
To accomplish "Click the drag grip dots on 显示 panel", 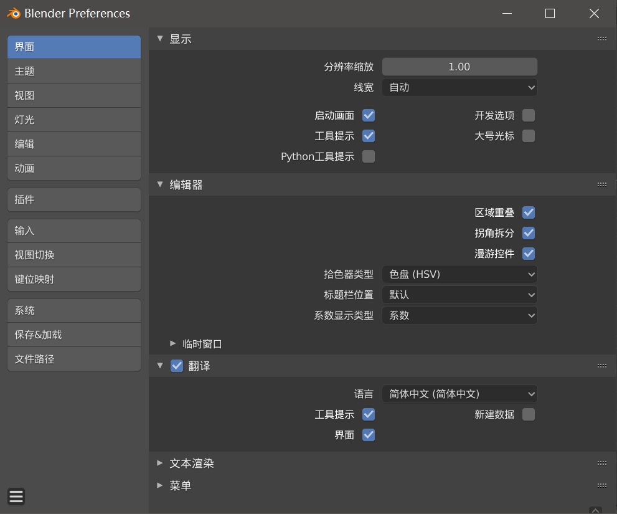I will pos(601,39).
